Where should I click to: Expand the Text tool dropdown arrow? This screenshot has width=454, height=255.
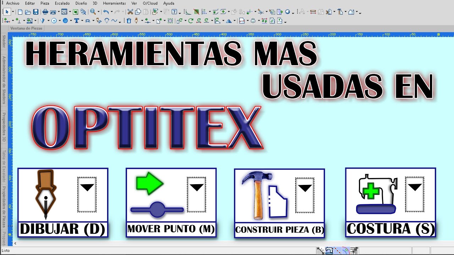tap(82, 21)
